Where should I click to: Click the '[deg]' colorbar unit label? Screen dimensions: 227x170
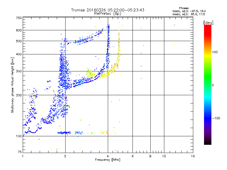(x=208, y=23)
